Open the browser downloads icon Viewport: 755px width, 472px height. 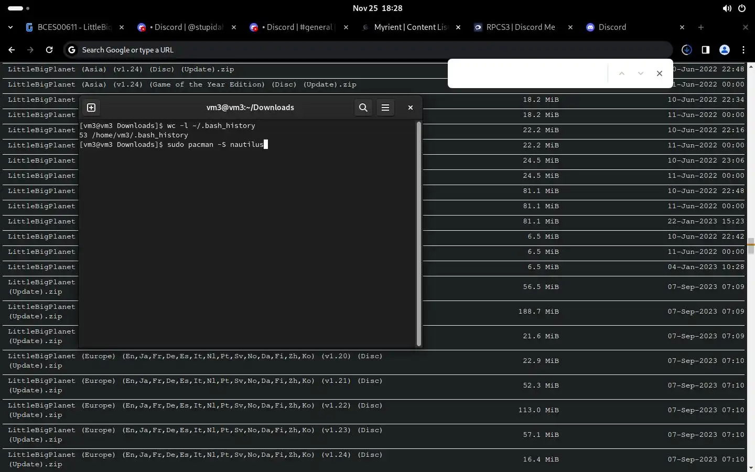(x=687, y=50)
